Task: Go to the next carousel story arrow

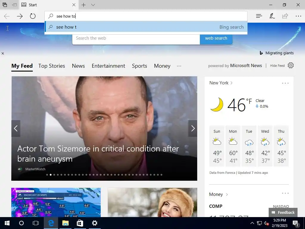Action: tap(193, 128)
